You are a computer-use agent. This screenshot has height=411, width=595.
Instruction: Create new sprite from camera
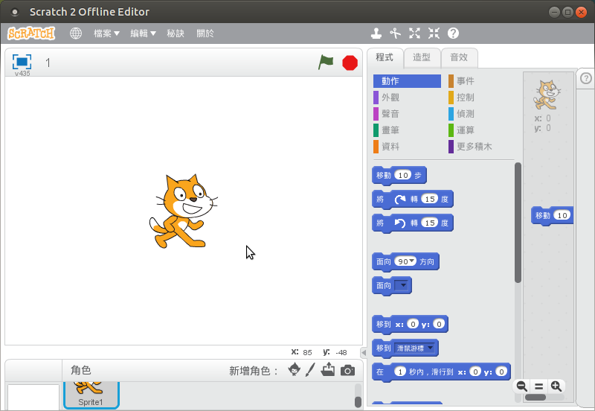347,370
